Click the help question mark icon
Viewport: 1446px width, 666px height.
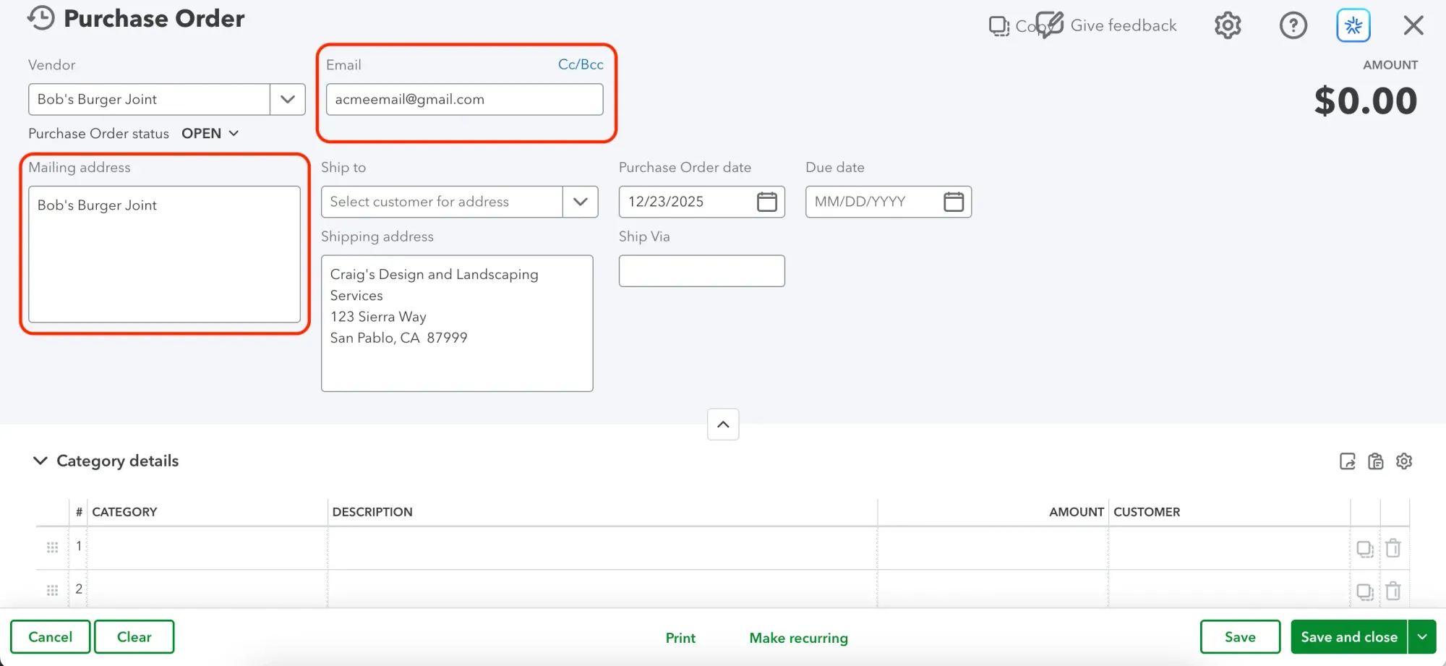click(x=1293, y=25)
